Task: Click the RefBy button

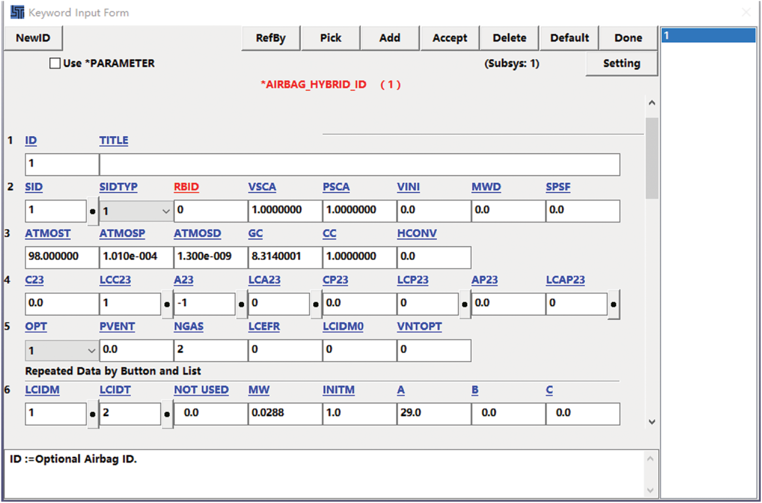Action: pyautogui.click(x=270, y=38)
